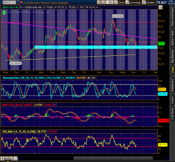This screenshot has height=162, width=175.
Task: Switch to the Active Trader side tab
Action: click(x=172, y=38)
